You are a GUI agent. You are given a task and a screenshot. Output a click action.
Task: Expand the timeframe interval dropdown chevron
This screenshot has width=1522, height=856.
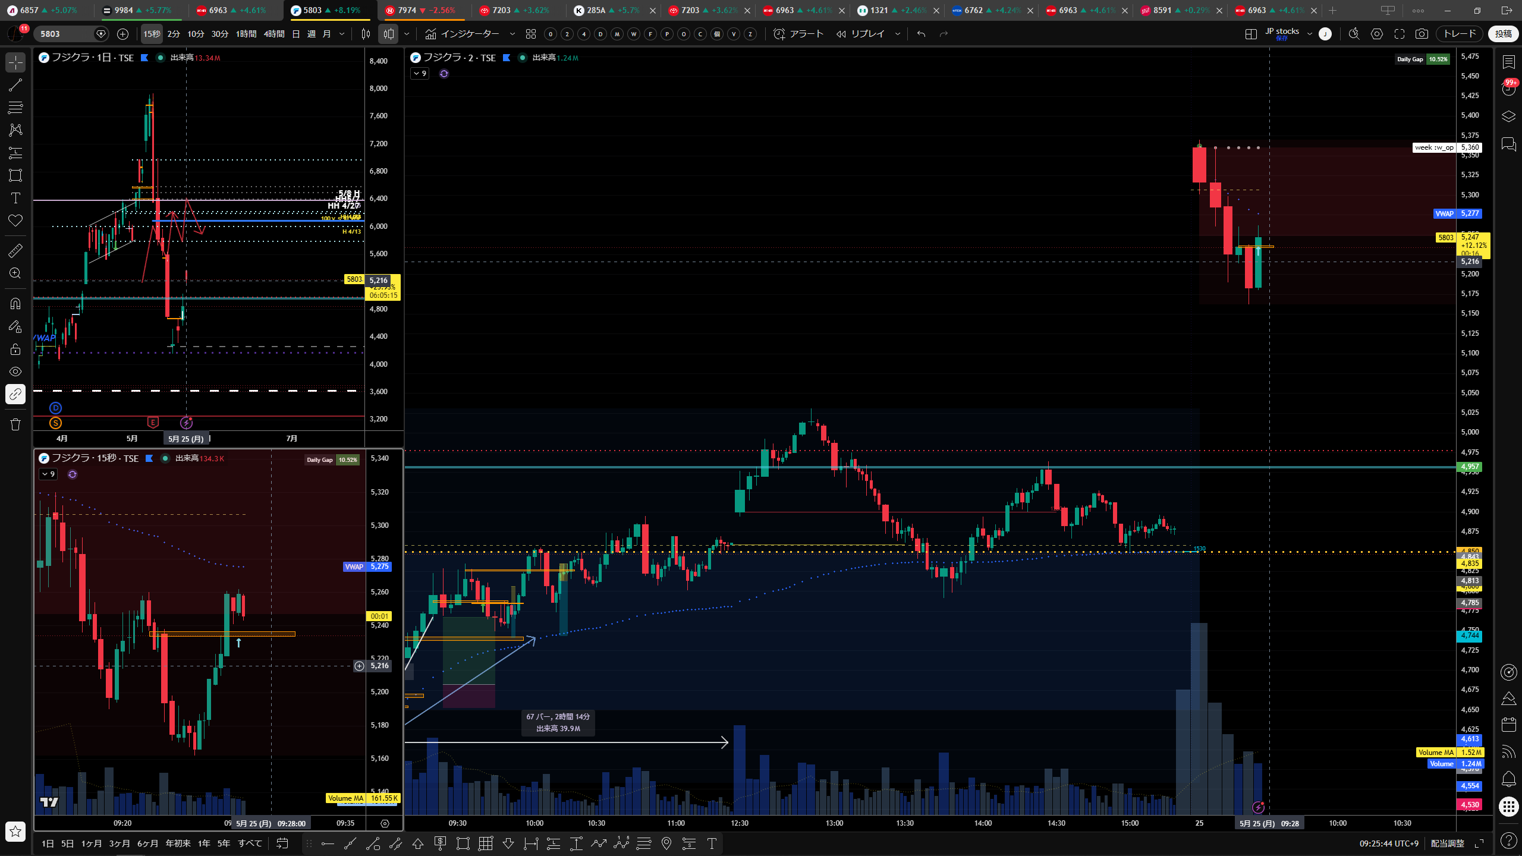342,34
